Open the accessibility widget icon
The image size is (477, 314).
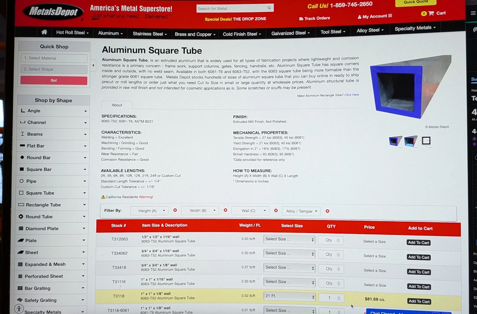[19, 308]
